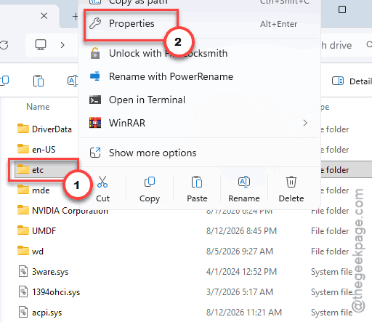Expand the WinRAR submenu chevron
This screenshot has height=322, width=372.
305,123
